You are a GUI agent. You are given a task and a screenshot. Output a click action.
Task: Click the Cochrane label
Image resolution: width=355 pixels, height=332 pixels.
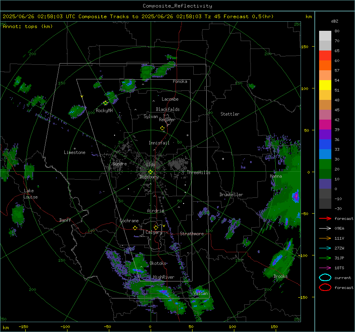tap(129, 221)
